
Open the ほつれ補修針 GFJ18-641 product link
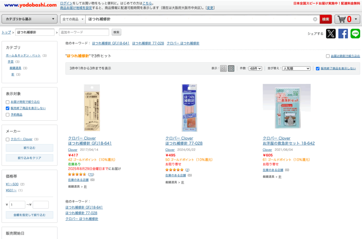(90, 143)
